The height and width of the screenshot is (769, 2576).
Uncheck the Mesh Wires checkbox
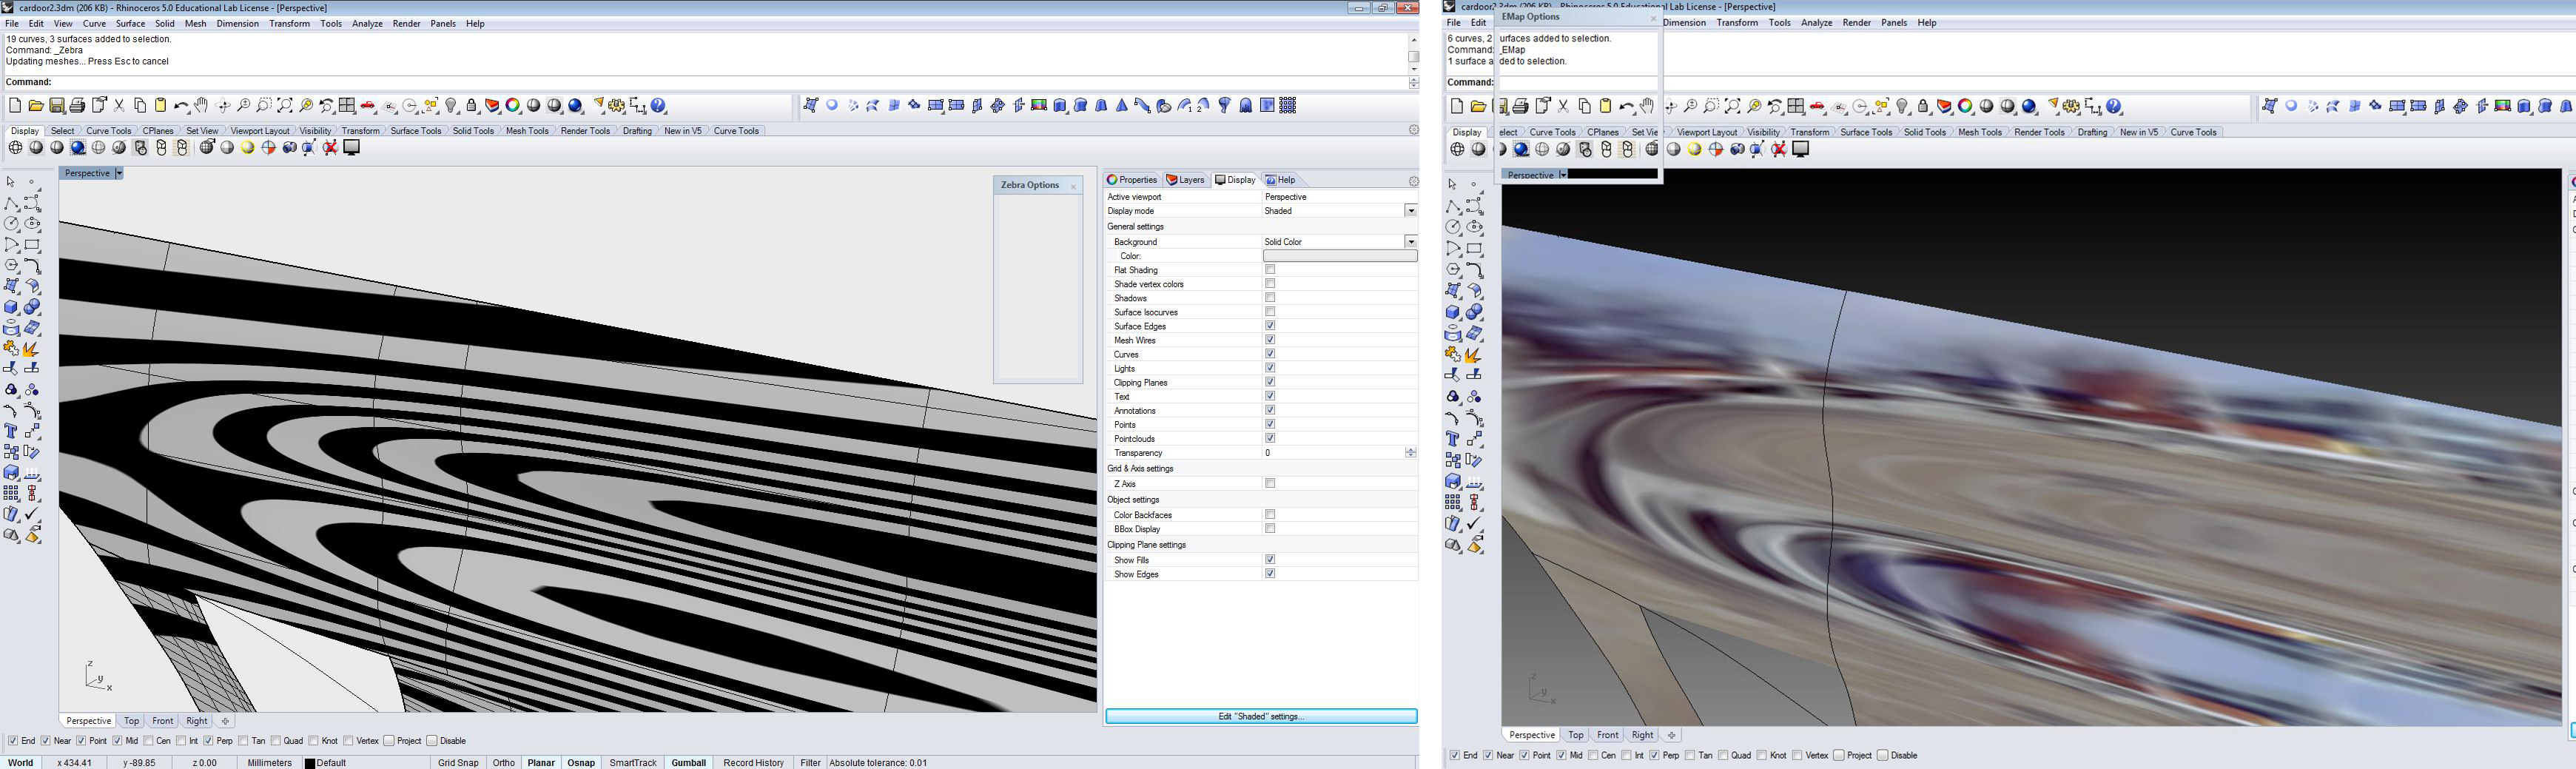pyautogui.click(x=1270, y=340)
